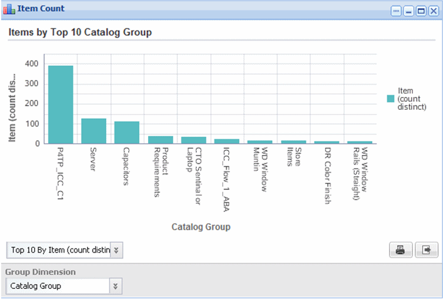Click the 300 y-axis value
Screen dimensions: 443x299
[32, 83]
